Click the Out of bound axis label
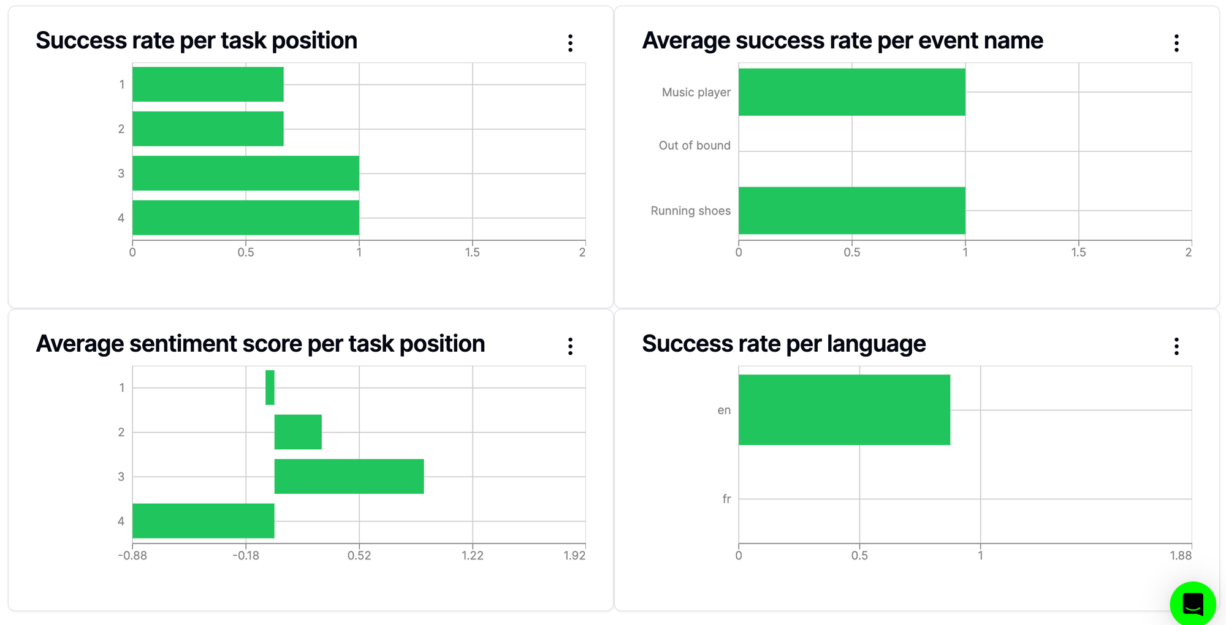 click(x=694, y=145)
